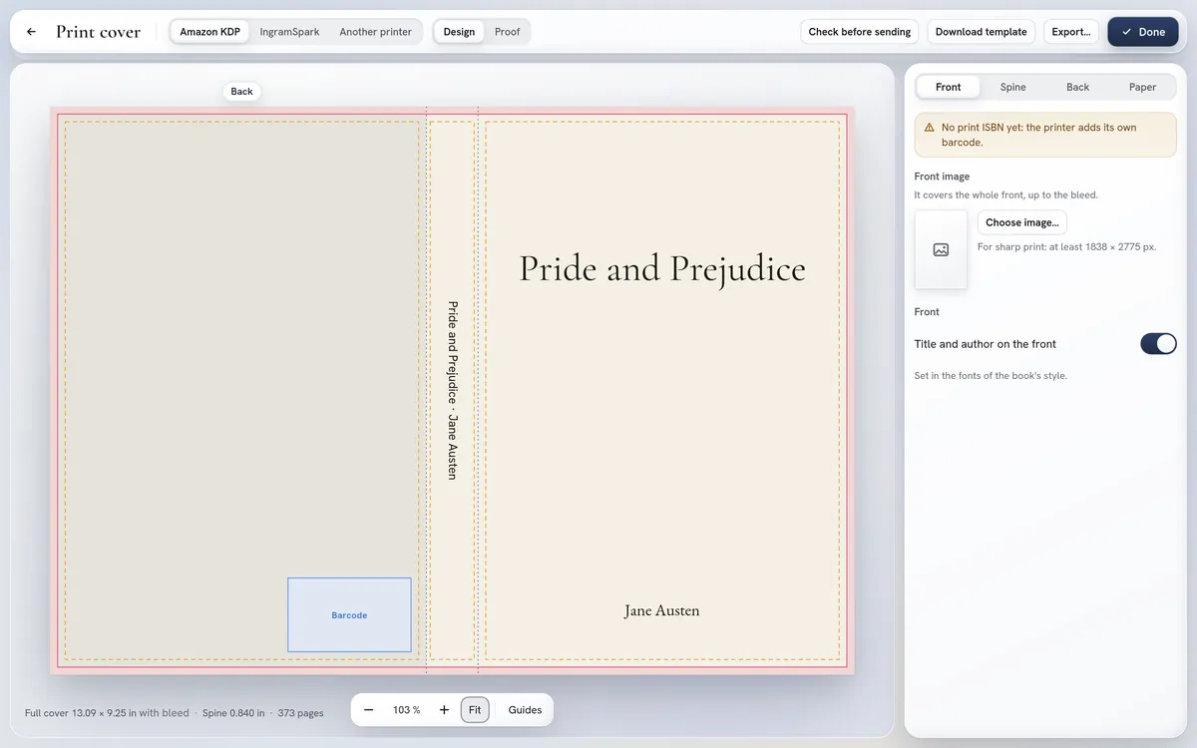Switch to Proof view
The height and width of the screenshot is (748, 1197).
507,32
